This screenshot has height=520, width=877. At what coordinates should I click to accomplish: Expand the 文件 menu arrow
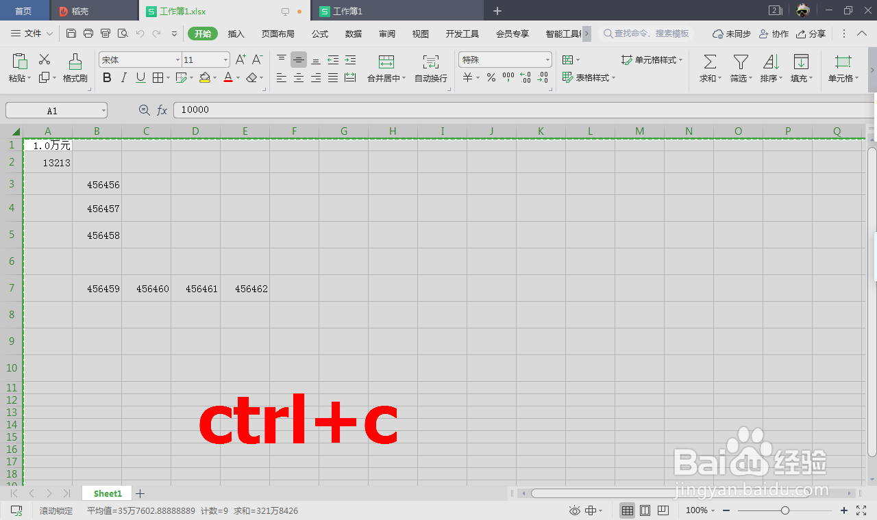pyautogui.click(x=49, y=34)
